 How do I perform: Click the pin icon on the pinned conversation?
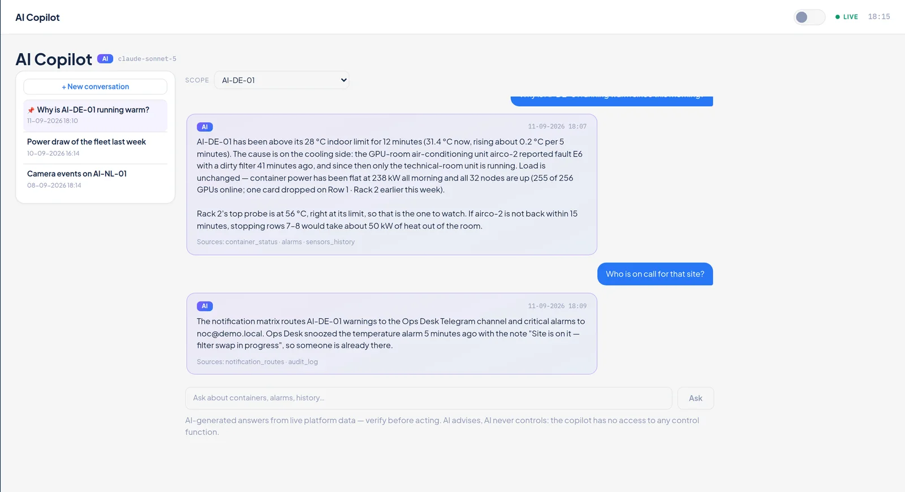pos(31,110)
